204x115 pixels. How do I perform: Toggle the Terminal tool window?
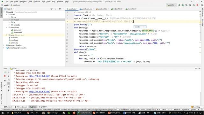8,107
